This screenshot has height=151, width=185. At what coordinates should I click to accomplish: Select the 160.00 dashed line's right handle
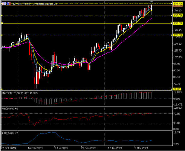click(172, 15)
